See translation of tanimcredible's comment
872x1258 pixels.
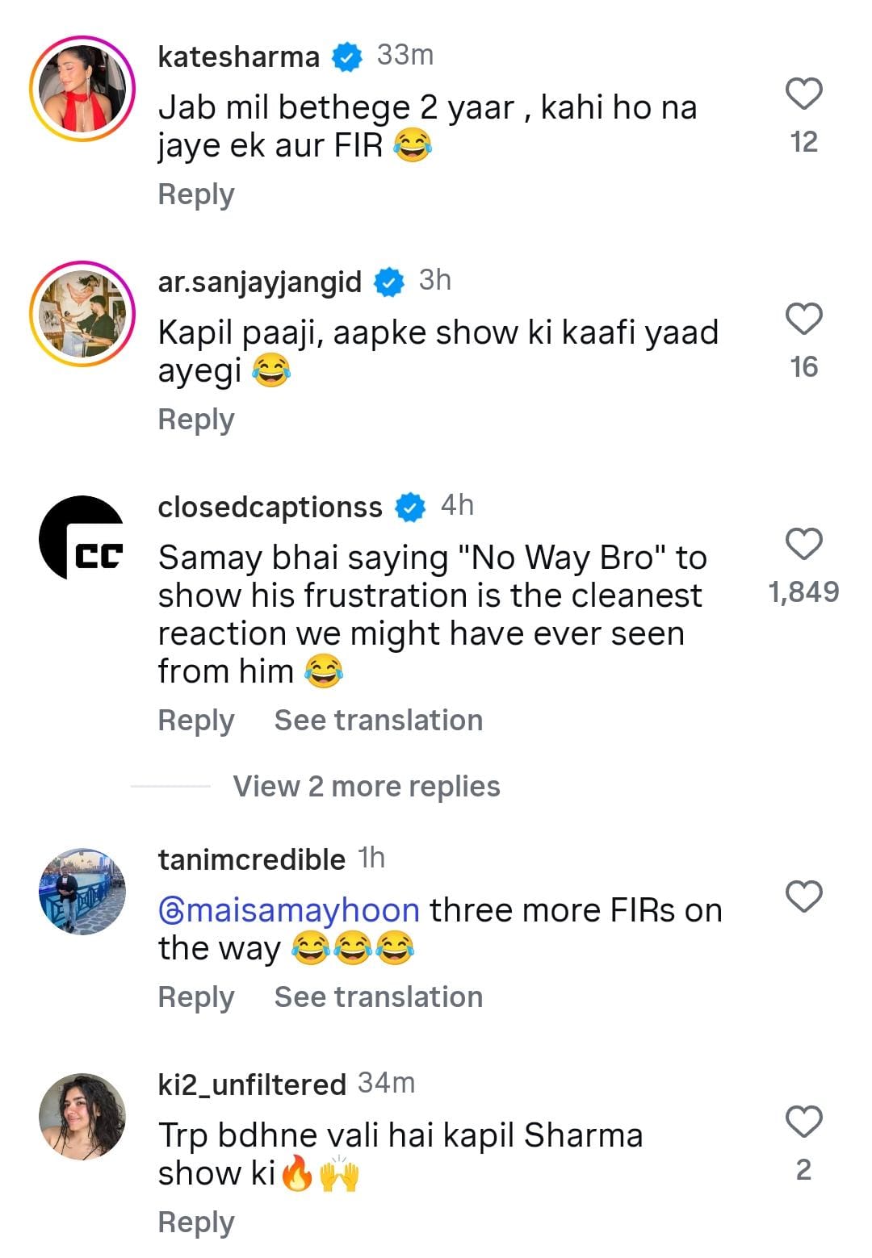click(378, 997)
